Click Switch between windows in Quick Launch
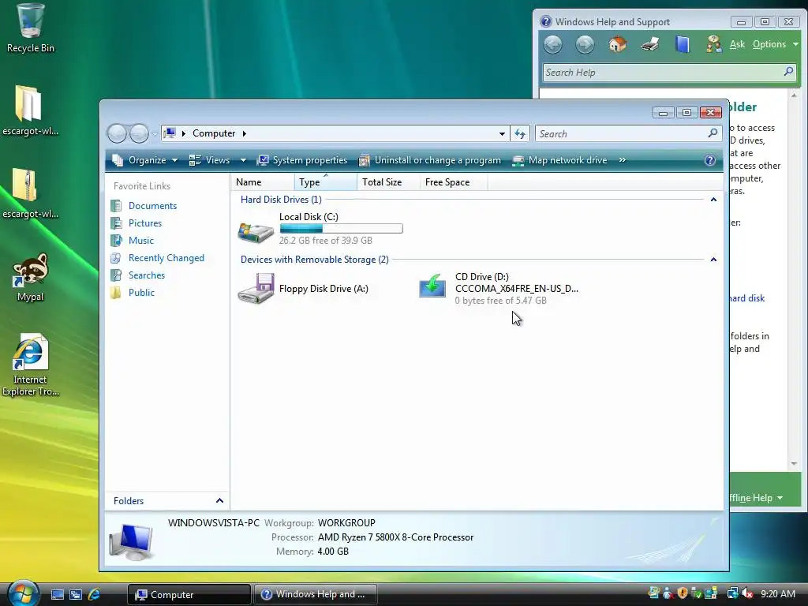This screenshot has width=808, height=606. [76, 595]
